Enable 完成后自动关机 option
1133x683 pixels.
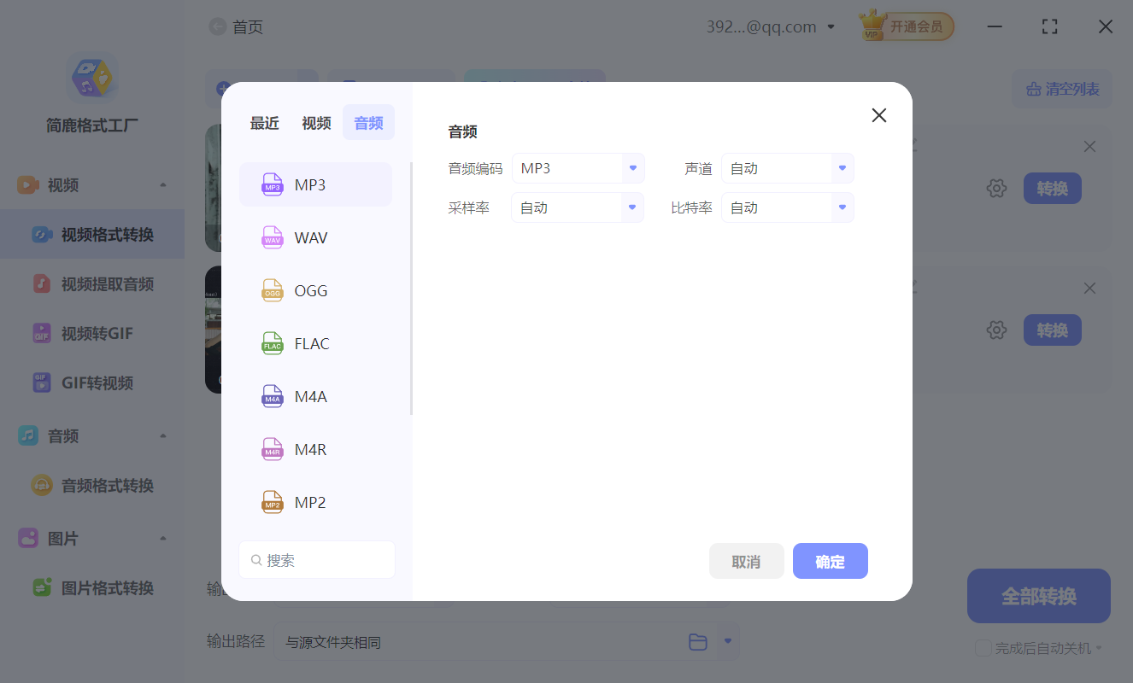(x=983, y=649)
